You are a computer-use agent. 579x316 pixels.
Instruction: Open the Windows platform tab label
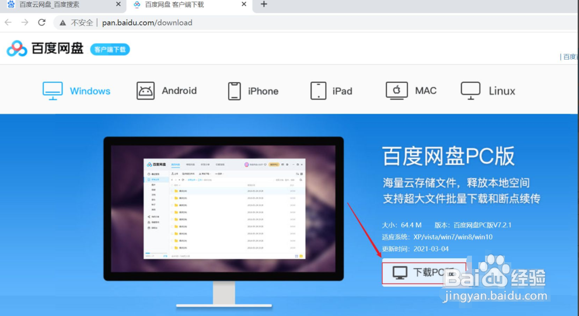(90, 91)
